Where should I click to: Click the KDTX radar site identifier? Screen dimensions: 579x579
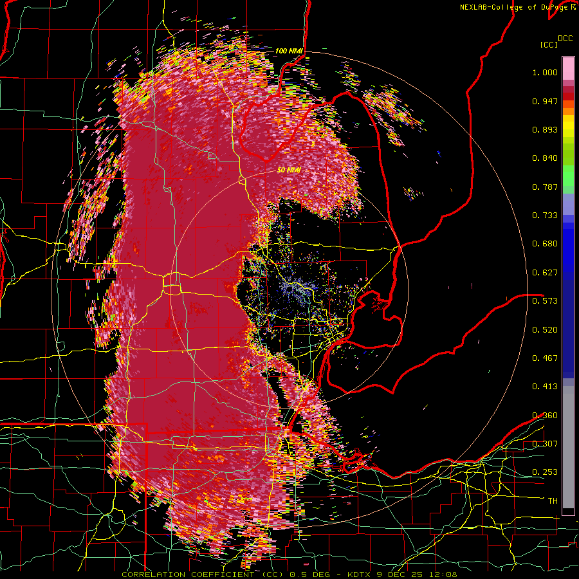point(360,574)
